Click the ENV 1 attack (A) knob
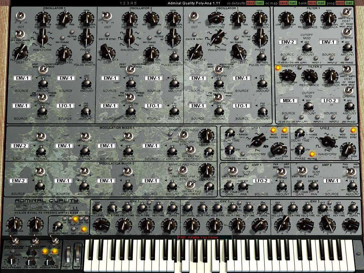 [102, 225]
